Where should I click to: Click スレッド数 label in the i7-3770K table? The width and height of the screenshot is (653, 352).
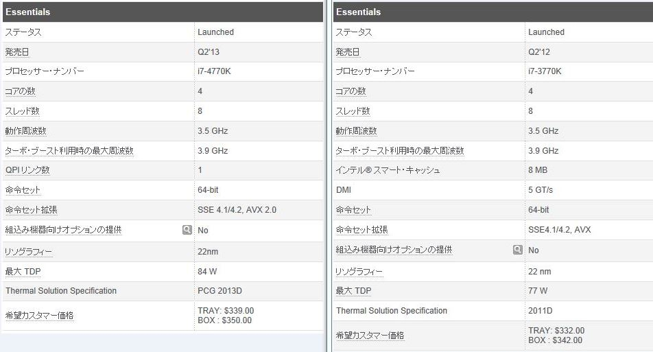tap(353, 111)
